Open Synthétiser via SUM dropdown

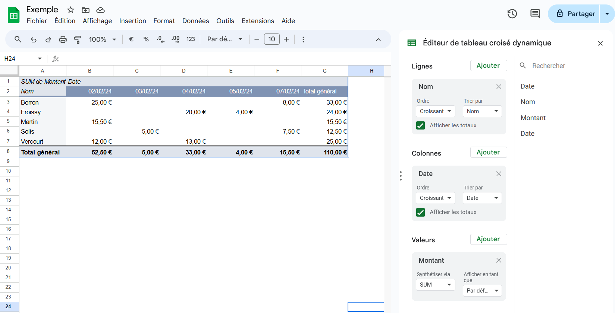coord(435,285)
